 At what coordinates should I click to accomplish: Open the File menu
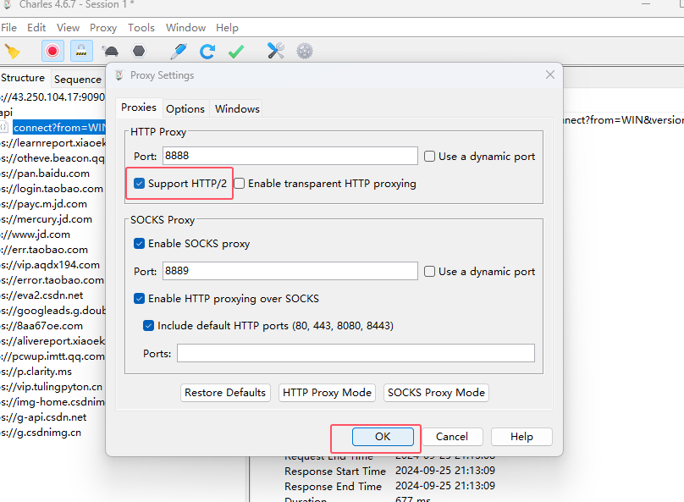click(8, 27)
